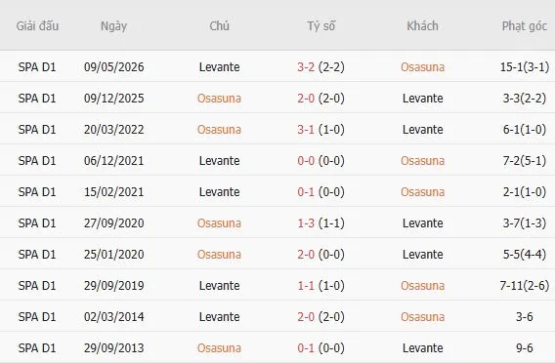Image resolution: width=555 pixels, height=363 pixels.
Task: Open Osasuna home team on 29/09/2013
Action: click(x=219, y=348)
